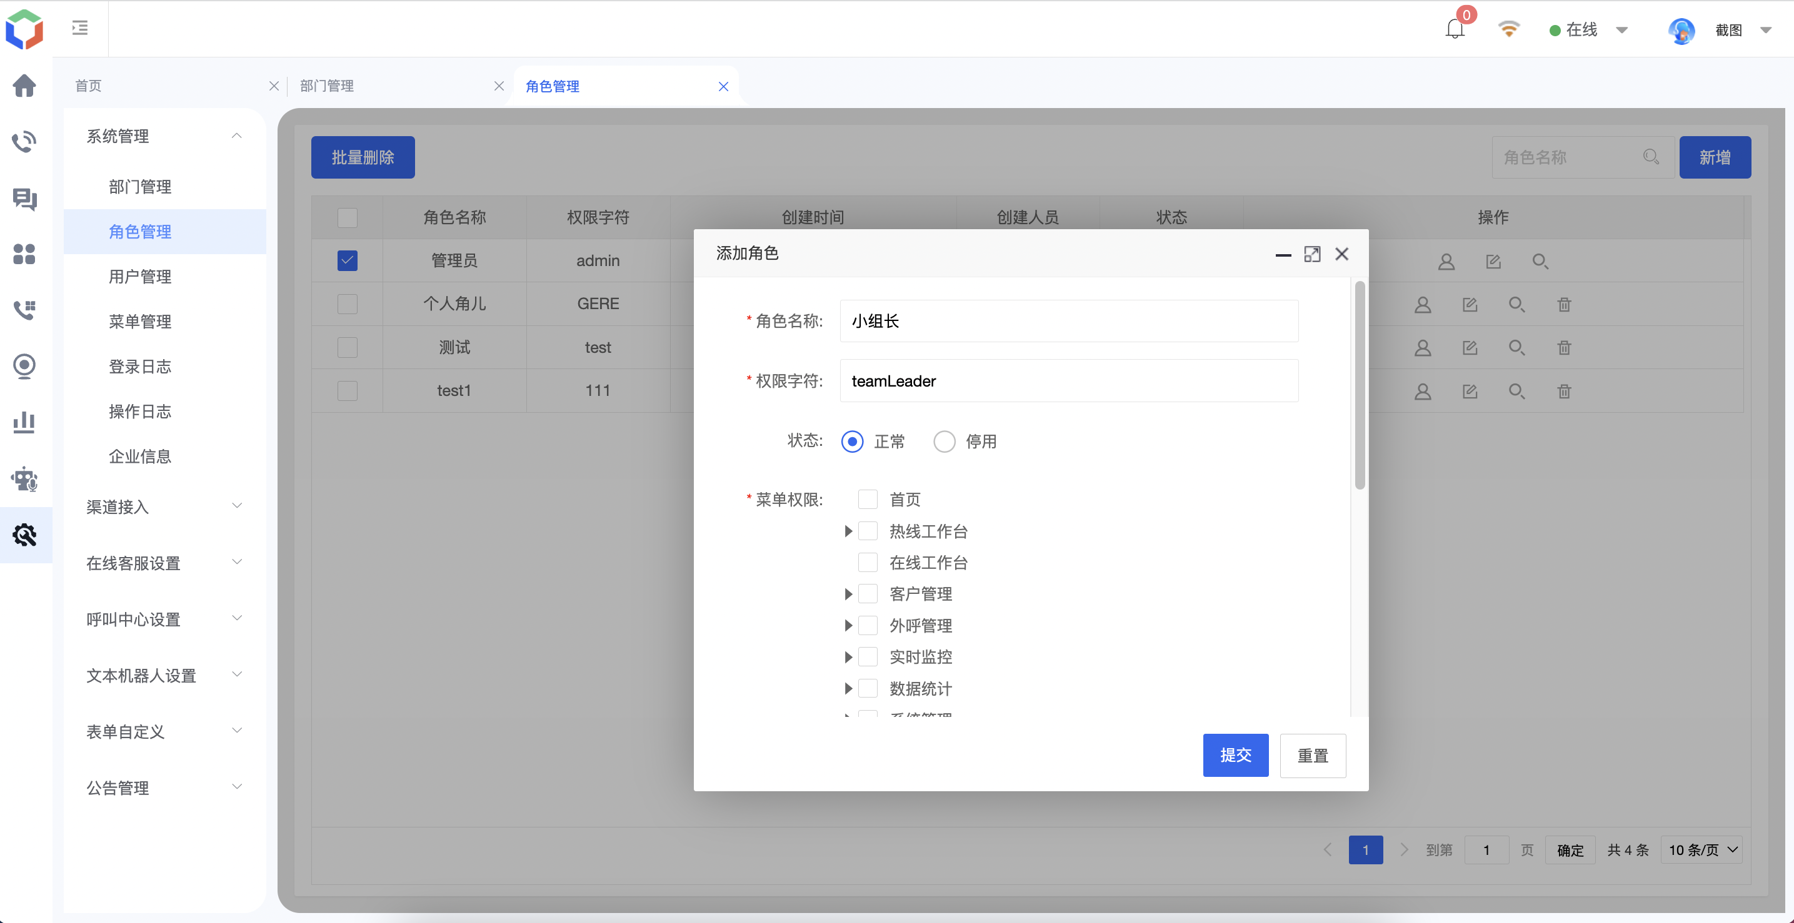Open the phone dialpad icon in sidebar
1794x923 pixels.
click(x=24, y=310)
